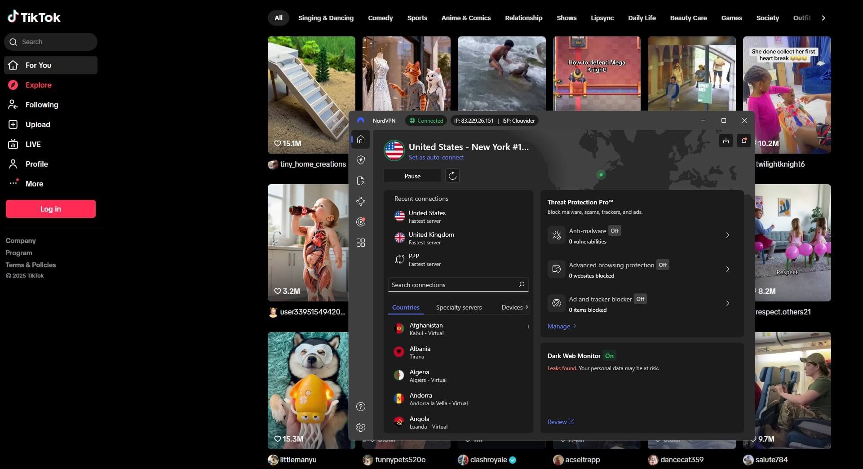863x469 pixels.
Task: Toggle Anti-malware Off badge
Action: click(615, 230)
